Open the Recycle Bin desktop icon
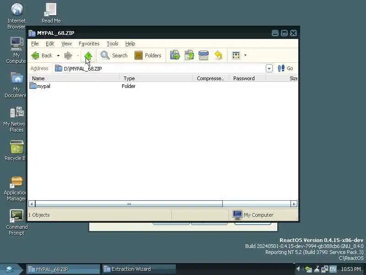This screenshot has width=366, height=275. 16,151
